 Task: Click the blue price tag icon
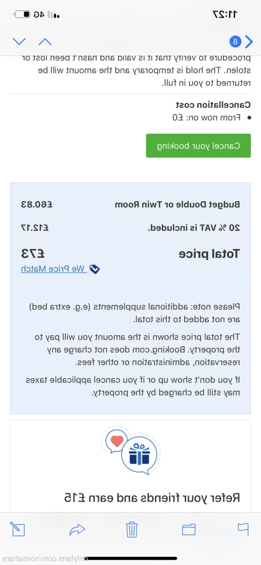(95, 269)
